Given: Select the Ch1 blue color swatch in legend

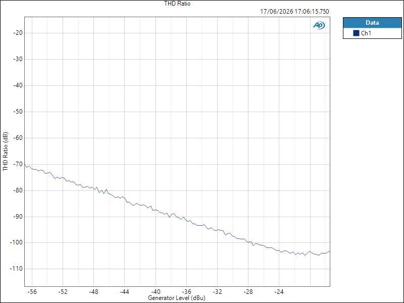Looking at the screenshot, I should coord(356,33).
